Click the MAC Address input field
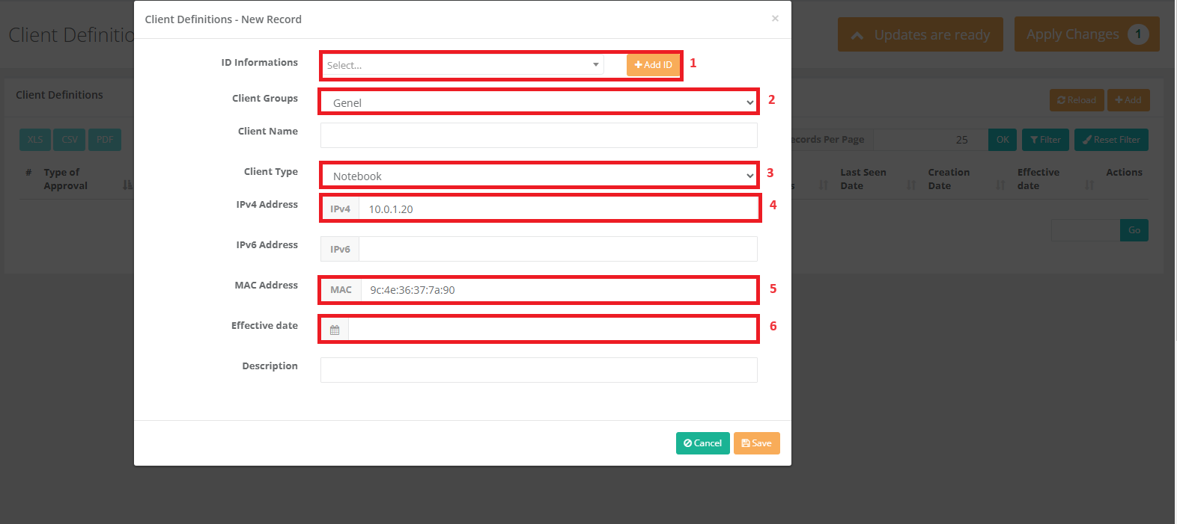The width and height of the screenshot is (1177, 524). (x=558, y=289)
